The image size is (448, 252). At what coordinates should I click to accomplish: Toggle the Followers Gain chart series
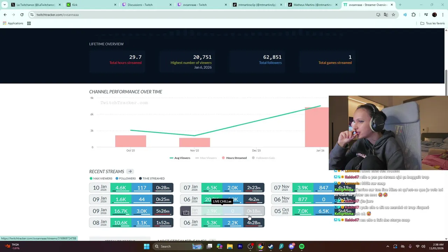tap(263, 158)
